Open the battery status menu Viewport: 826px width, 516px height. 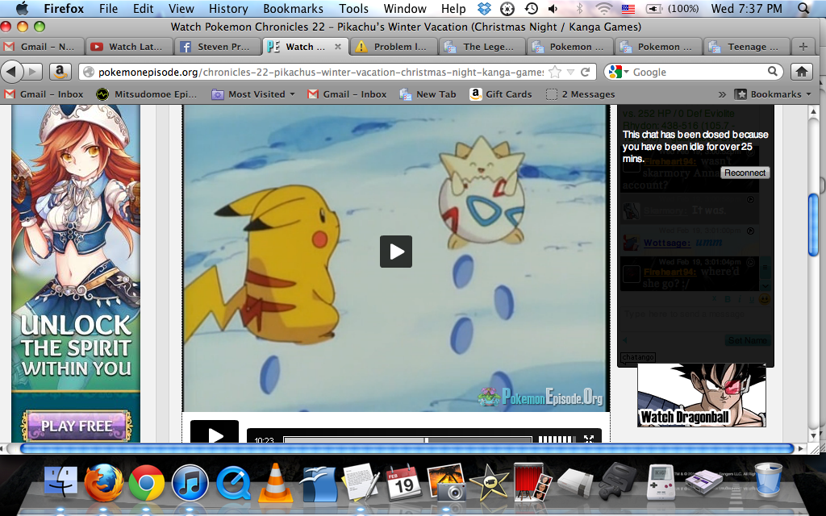point(673,8)
